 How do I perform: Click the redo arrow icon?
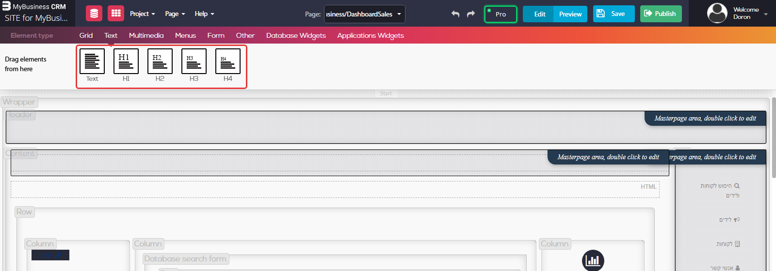click(x=471, y=14)
